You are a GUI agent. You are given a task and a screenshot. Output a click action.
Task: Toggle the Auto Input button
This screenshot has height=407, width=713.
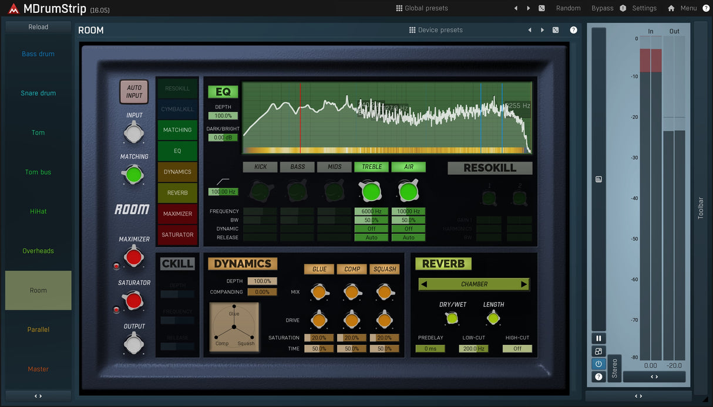pyautogui.click(x=134, y=91)
